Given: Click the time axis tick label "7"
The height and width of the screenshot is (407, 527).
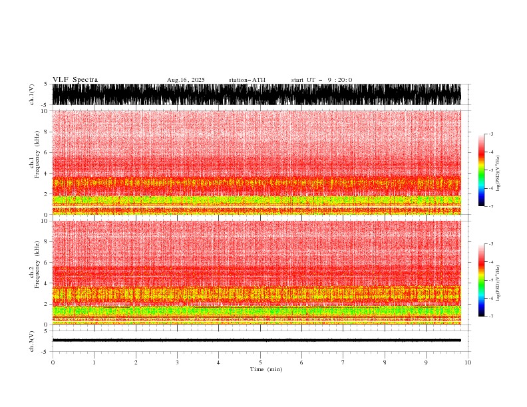Looking at the screenshot, I should point(343,362).
